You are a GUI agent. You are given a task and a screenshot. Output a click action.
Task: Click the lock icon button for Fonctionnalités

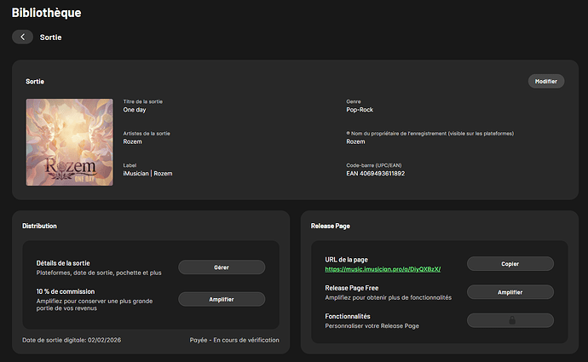[x=511, y=320]
